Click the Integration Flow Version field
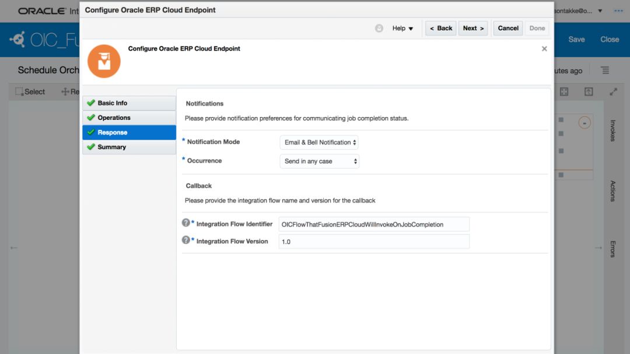The image size is (630, 354). click(374, 242)
